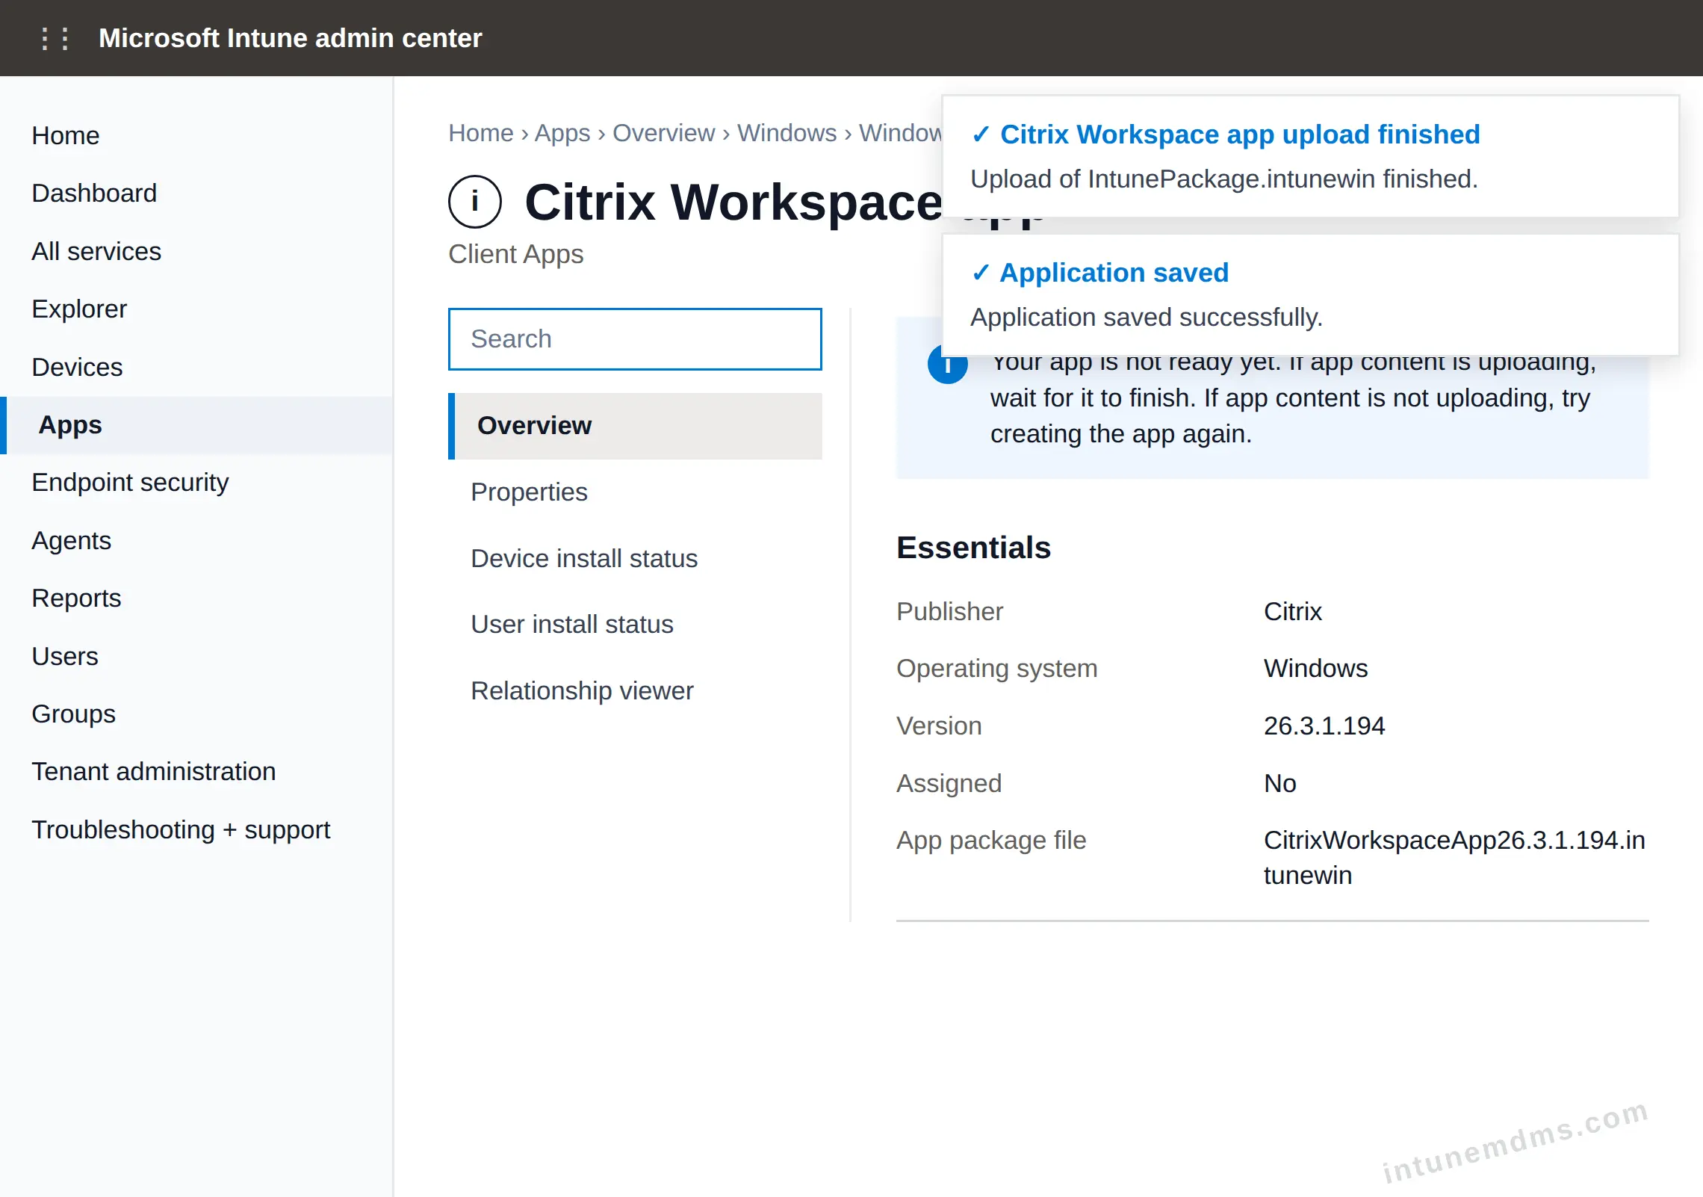Open the Properties blade item
Screen dimensions: 1703x1197
(635, 492)
